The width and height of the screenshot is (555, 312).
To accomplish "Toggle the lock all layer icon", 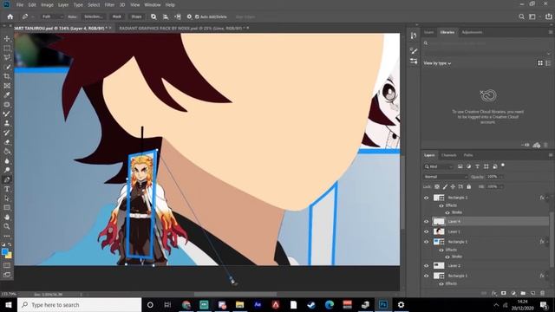I will coord(468,186).
